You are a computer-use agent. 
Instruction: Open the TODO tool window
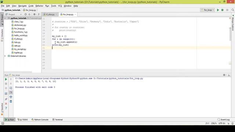[x=22, y=120]
